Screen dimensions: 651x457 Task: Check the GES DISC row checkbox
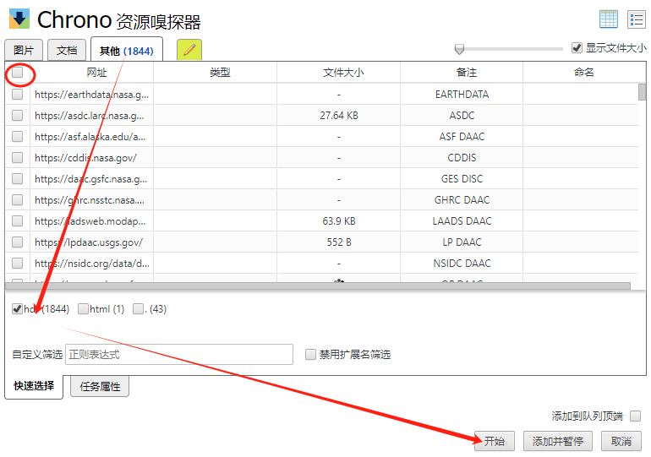pos(18,179)
